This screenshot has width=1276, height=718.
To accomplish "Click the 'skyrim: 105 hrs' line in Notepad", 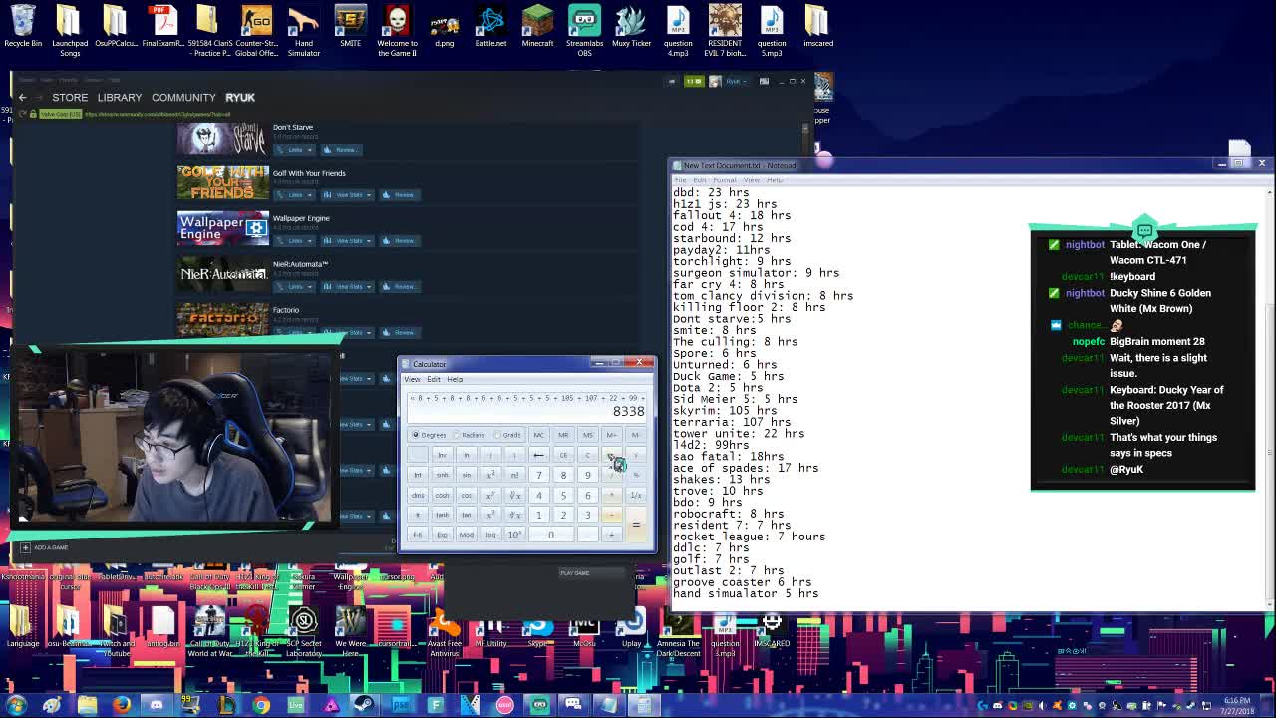I will [x=725, y=411].
